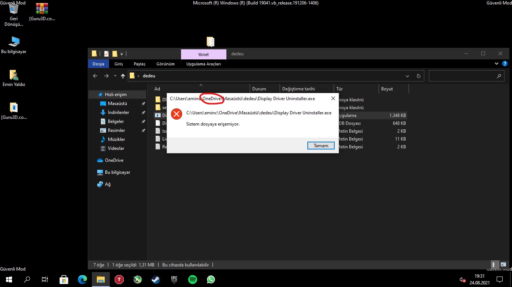This screenshot has width=512, height=287.
Task: Open İndirilenler in the navigation pane
Action: point(118,112)
